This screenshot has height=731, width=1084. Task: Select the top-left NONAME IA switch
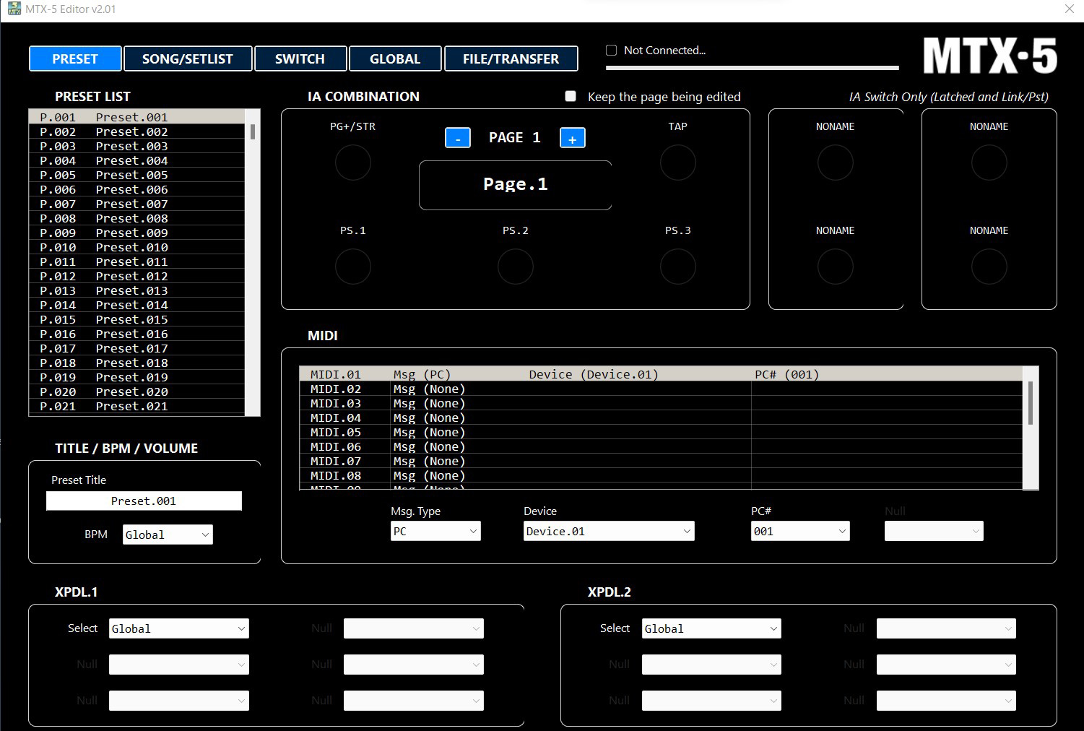point(835,163)
